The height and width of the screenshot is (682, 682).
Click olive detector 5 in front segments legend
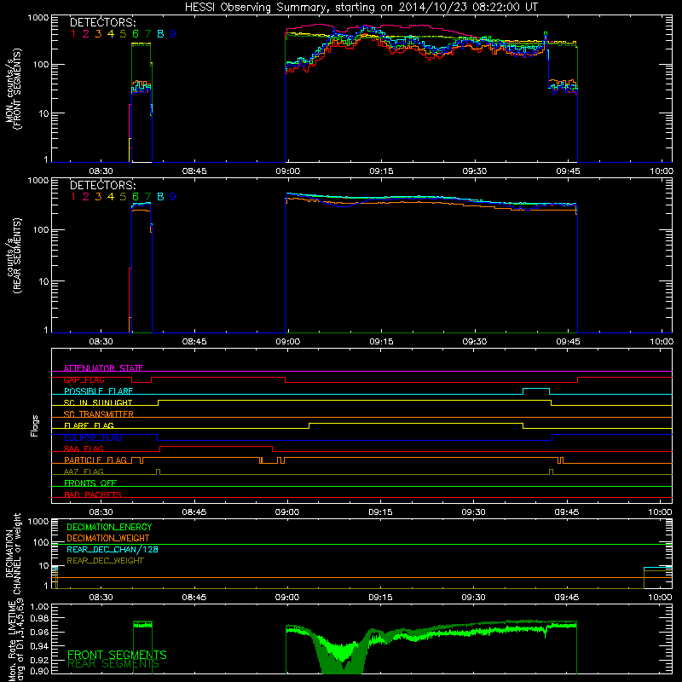click(x=123, y=34)
